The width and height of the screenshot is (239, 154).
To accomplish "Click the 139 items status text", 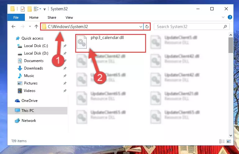I will point(19,141).
